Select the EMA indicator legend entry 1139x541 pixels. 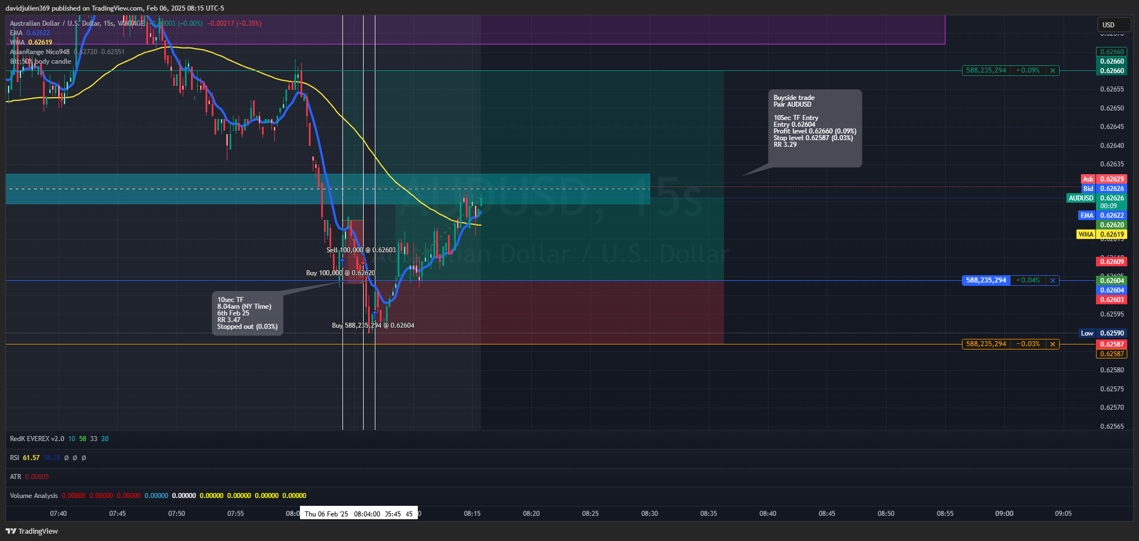point(30,33)
